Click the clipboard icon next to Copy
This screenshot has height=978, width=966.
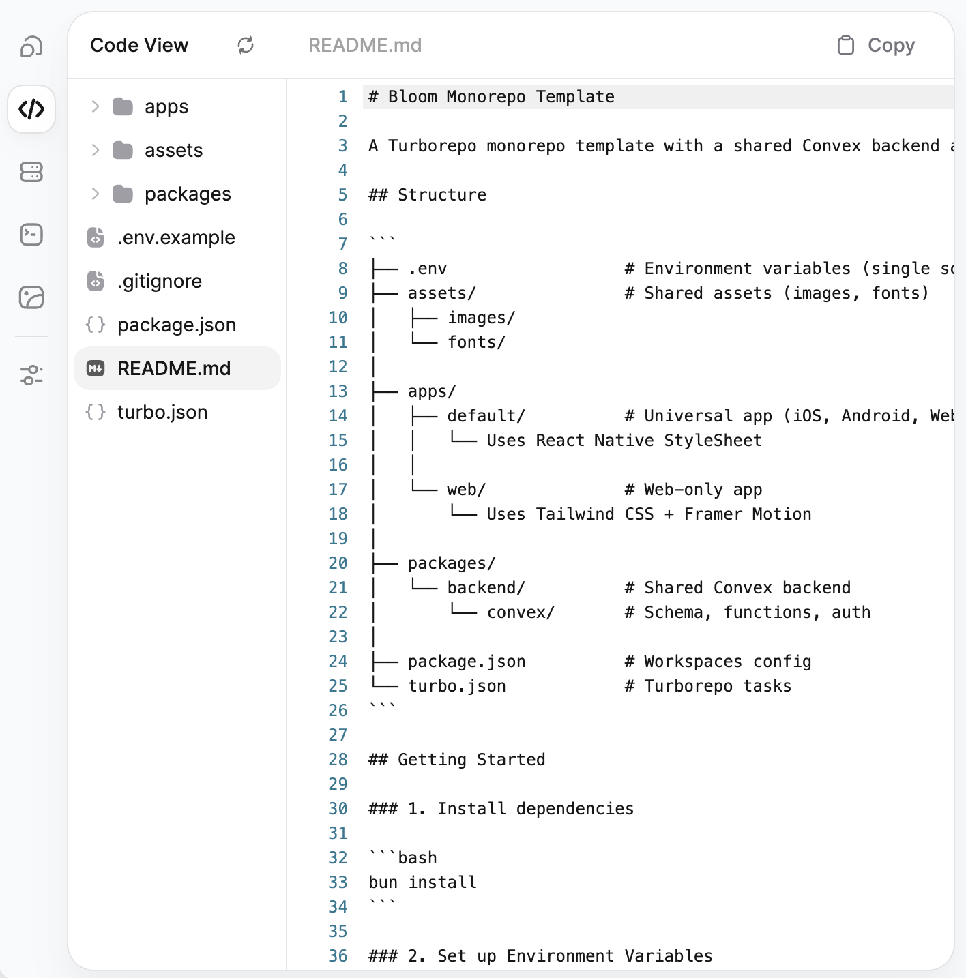pyautogui.click(x=846, y=45)
